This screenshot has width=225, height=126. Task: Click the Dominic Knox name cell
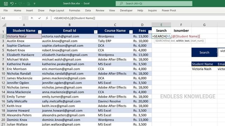click(x=24, y=120)
